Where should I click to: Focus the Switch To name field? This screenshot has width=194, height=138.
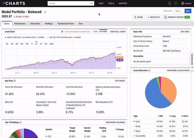coord(179,11)
